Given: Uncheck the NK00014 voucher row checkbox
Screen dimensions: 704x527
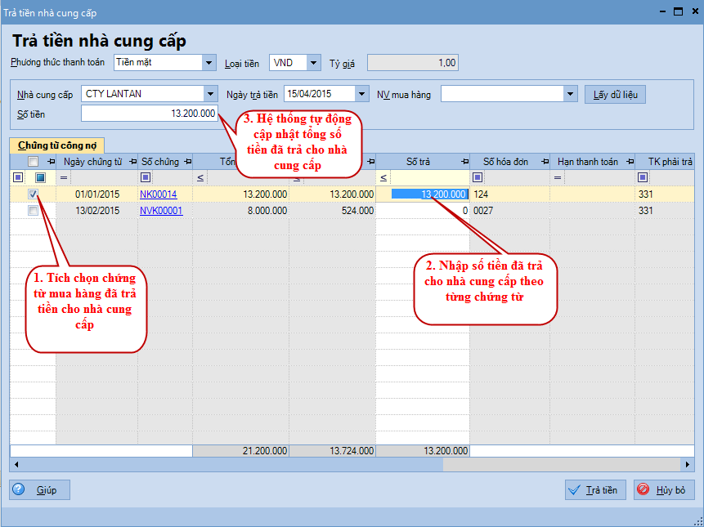Looking at the screenshot, I should tap(33, 194).
